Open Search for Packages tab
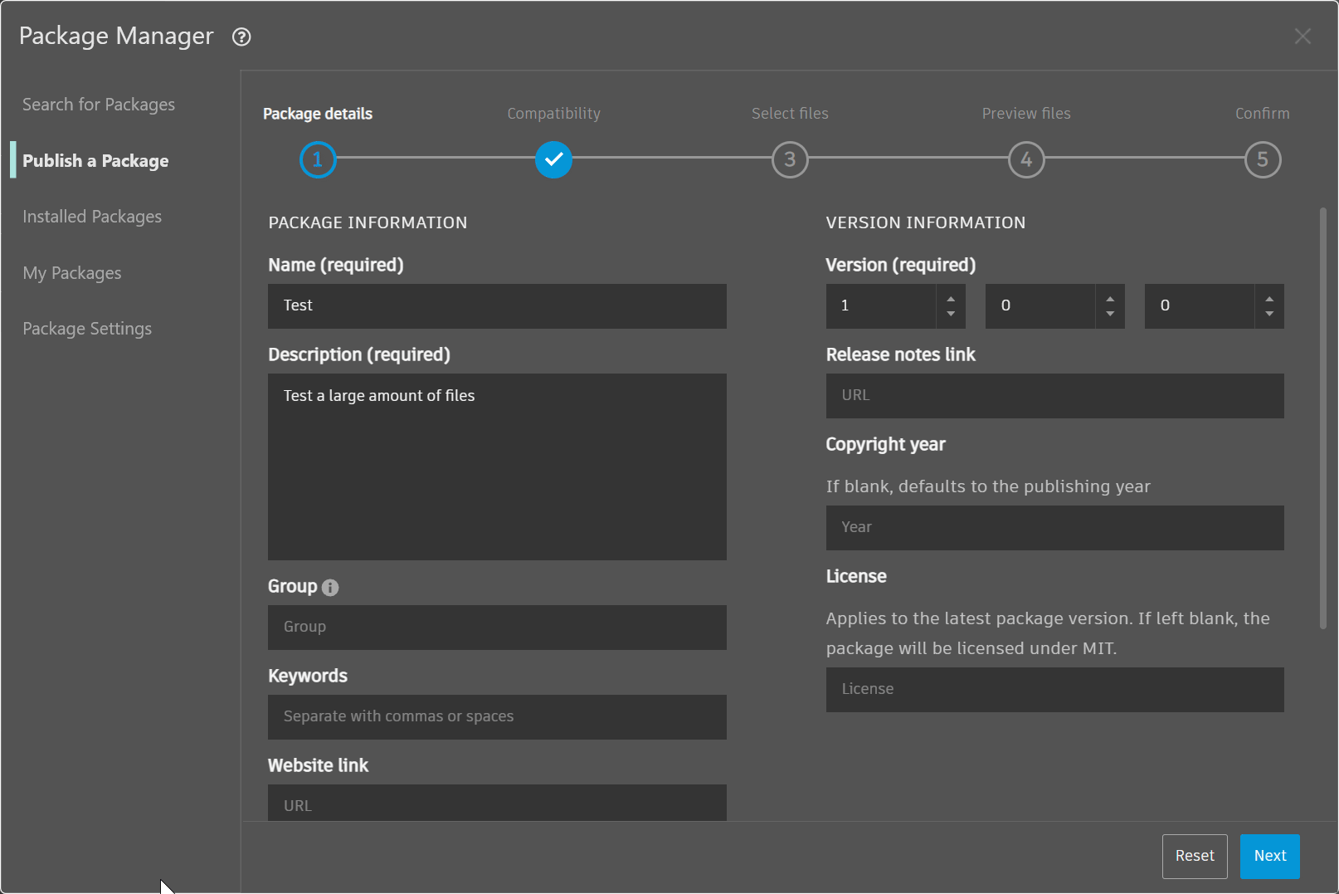1339x894 pixels. (99, 105)
